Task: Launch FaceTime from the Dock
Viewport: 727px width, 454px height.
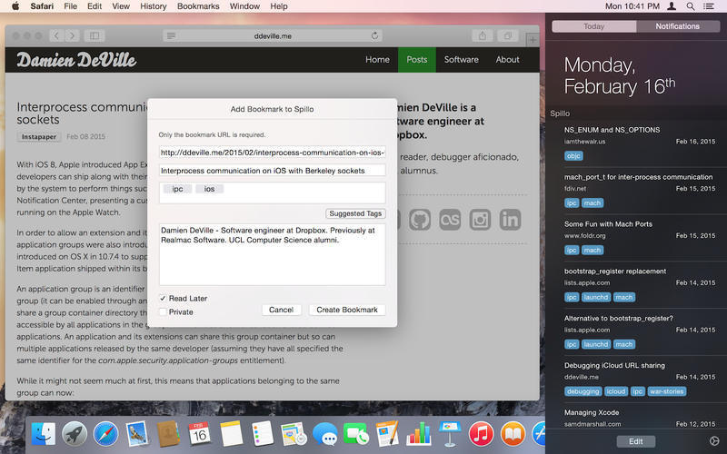Action: coord(356,435)
